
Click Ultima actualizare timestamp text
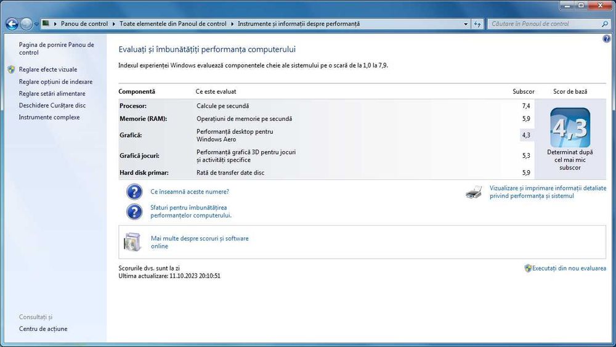pyautogui.click(x=169, y=276)
